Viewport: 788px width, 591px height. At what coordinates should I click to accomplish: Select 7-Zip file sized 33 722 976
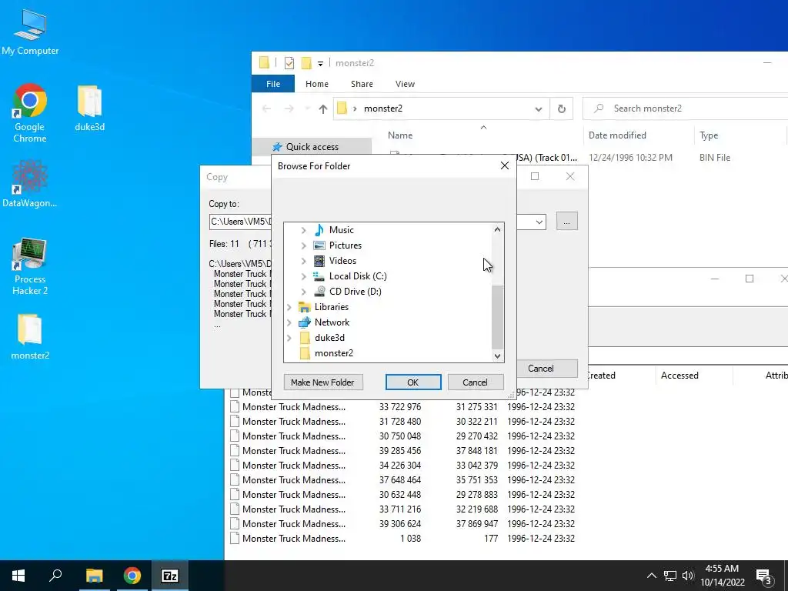(x=402, y=407)
